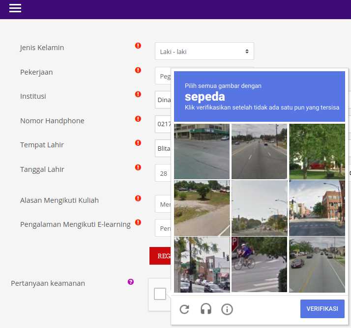Screen dimensions: 351x328
Task: Click the purple help icon beside Pertanyaan keamanan
Action: [131, 282]
